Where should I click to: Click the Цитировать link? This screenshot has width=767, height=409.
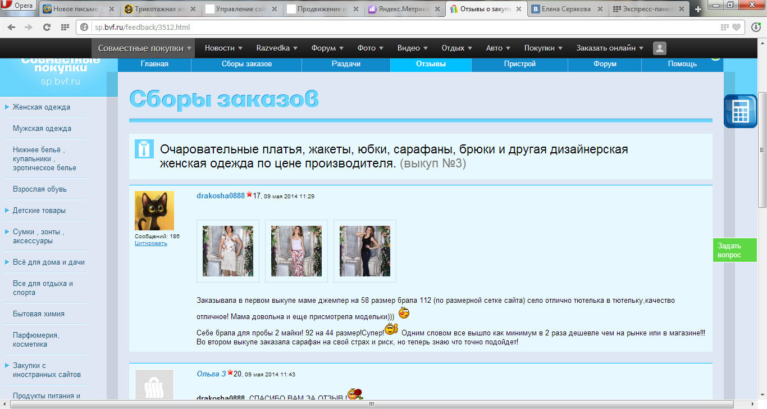point(151,243)
